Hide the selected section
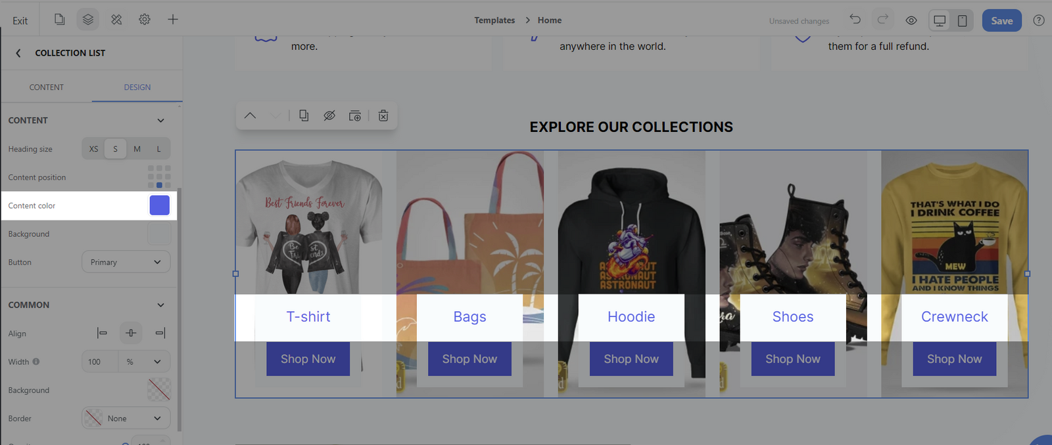This screenshot has height=445, width=1052. pos(329,116)
